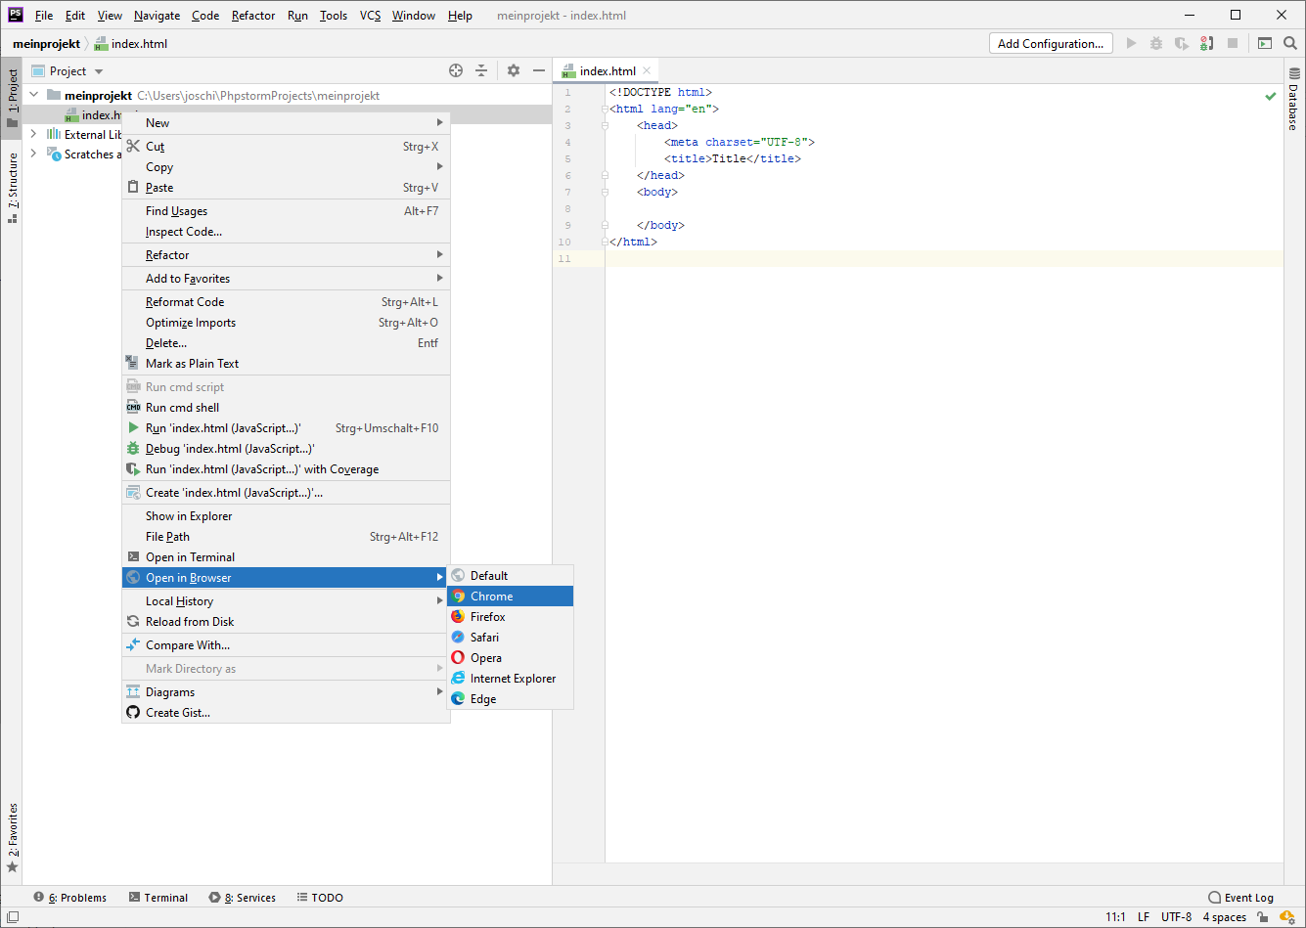Viewport: 1306px width, 928px height.
Task: Click the Collapse All icon in Project panel
Action: point(481,70)
